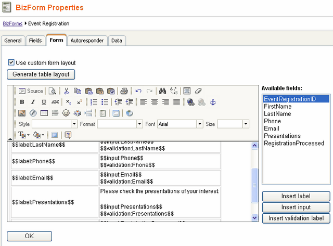Click the About help icon

[68, 135]
